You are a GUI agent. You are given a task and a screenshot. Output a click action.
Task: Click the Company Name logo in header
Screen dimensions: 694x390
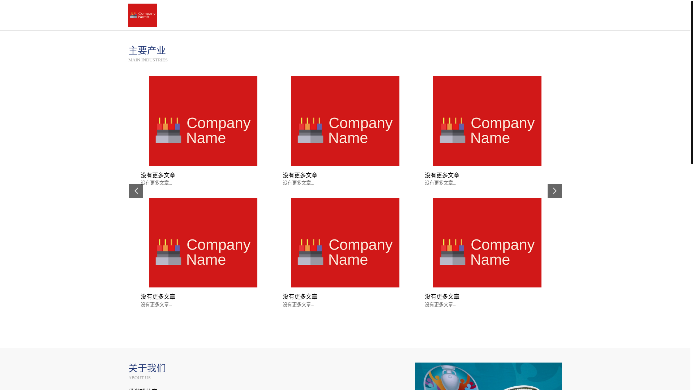[x=142, y=15]
